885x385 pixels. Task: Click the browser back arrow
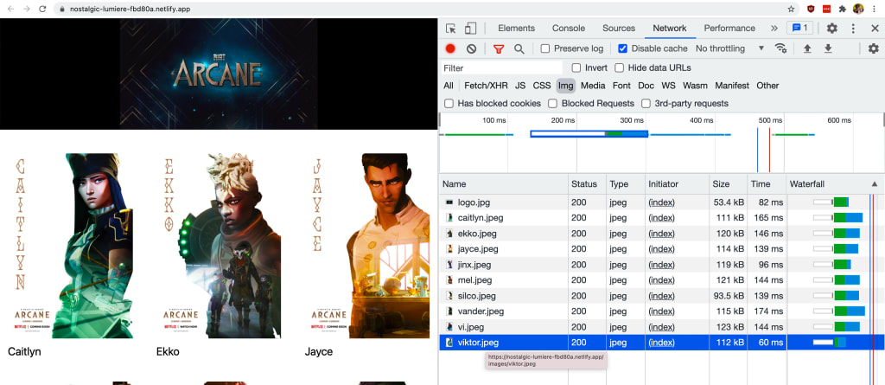click(10, 9)
